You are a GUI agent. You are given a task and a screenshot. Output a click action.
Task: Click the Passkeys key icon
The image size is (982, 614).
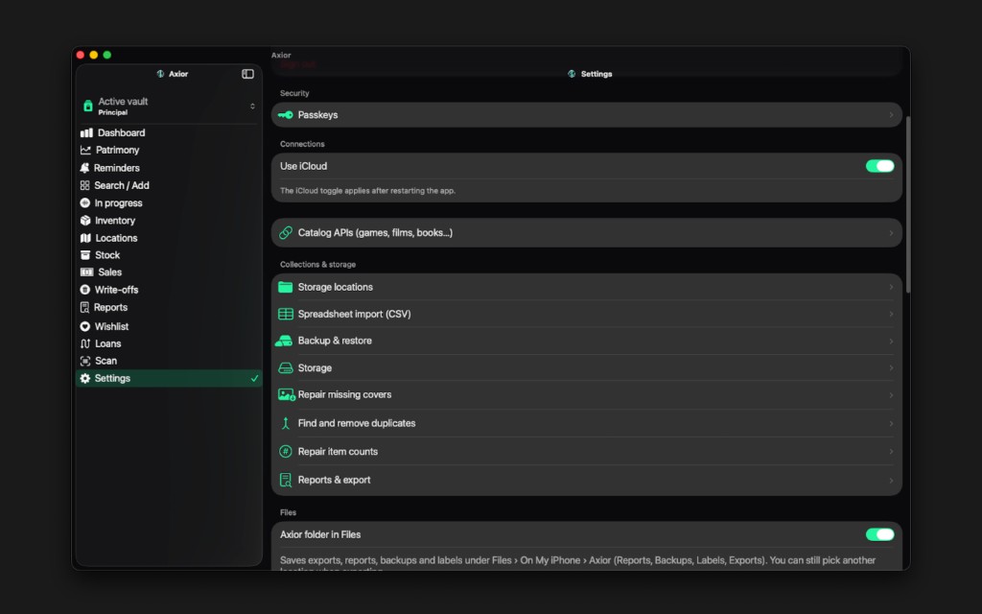click(x=286, y=115)
